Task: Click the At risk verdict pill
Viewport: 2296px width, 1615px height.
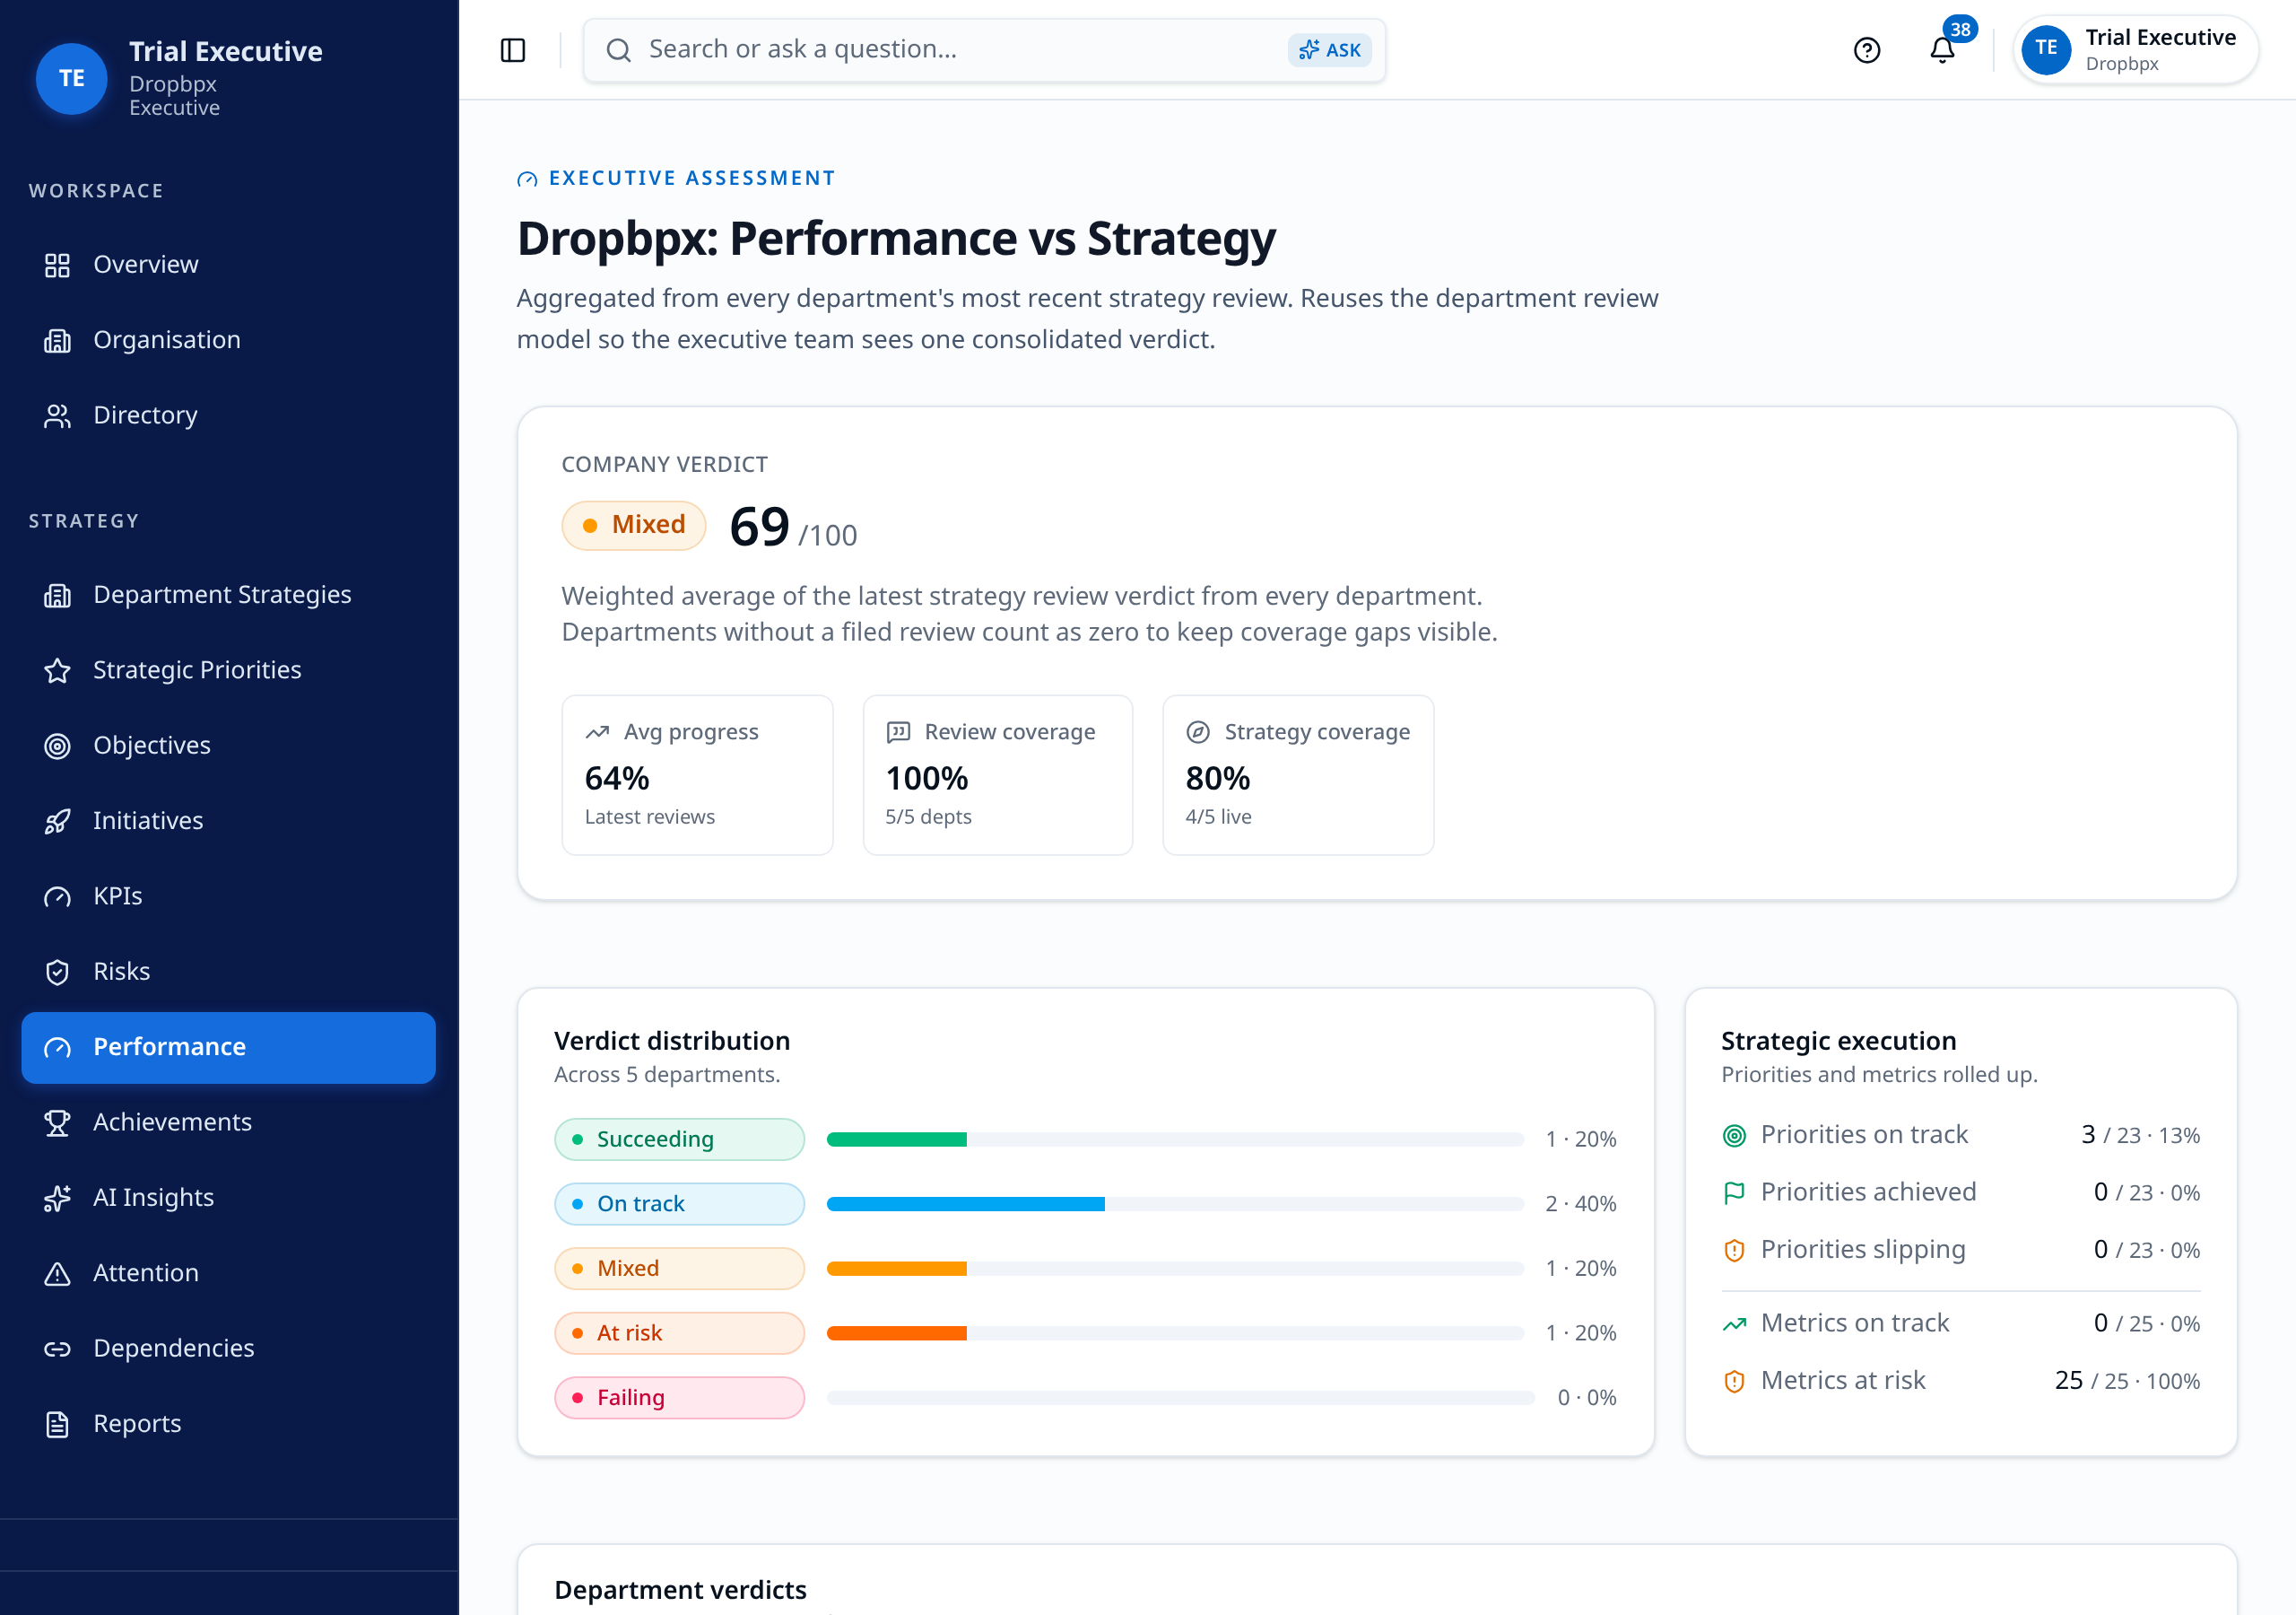Action: point(679,1333)
